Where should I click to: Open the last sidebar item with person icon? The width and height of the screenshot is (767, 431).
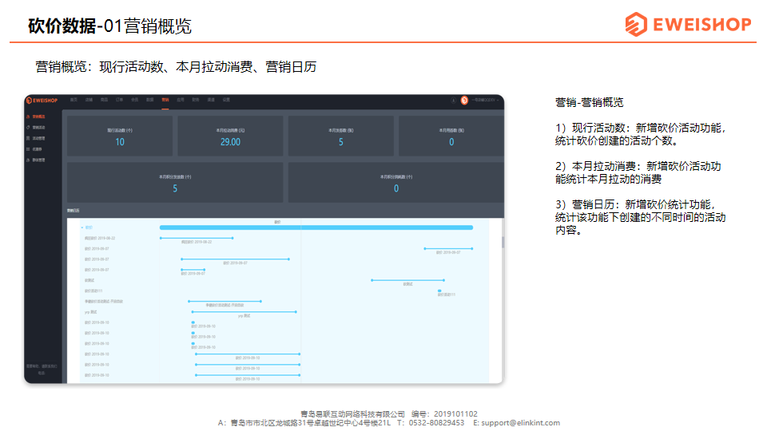tap(28, 160)
